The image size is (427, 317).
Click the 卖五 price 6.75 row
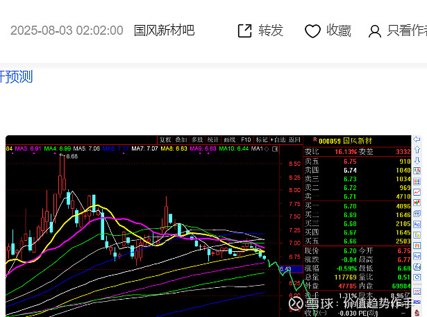[358, 162]
